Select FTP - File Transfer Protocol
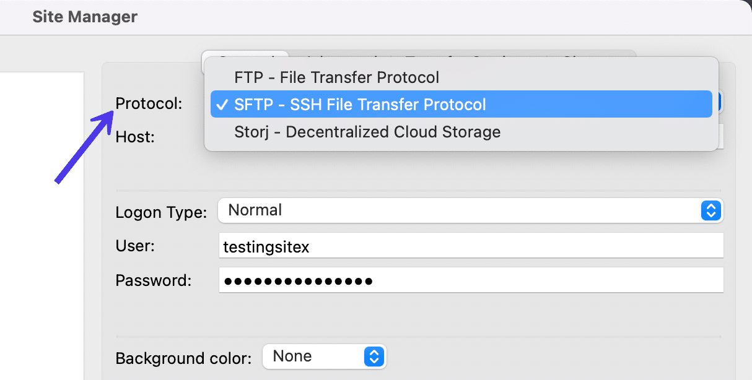This screenshot has height=380, width=752. (x=336, y=77)
